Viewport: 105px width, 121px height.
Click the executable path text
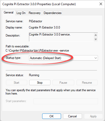[x=37, y=51]
